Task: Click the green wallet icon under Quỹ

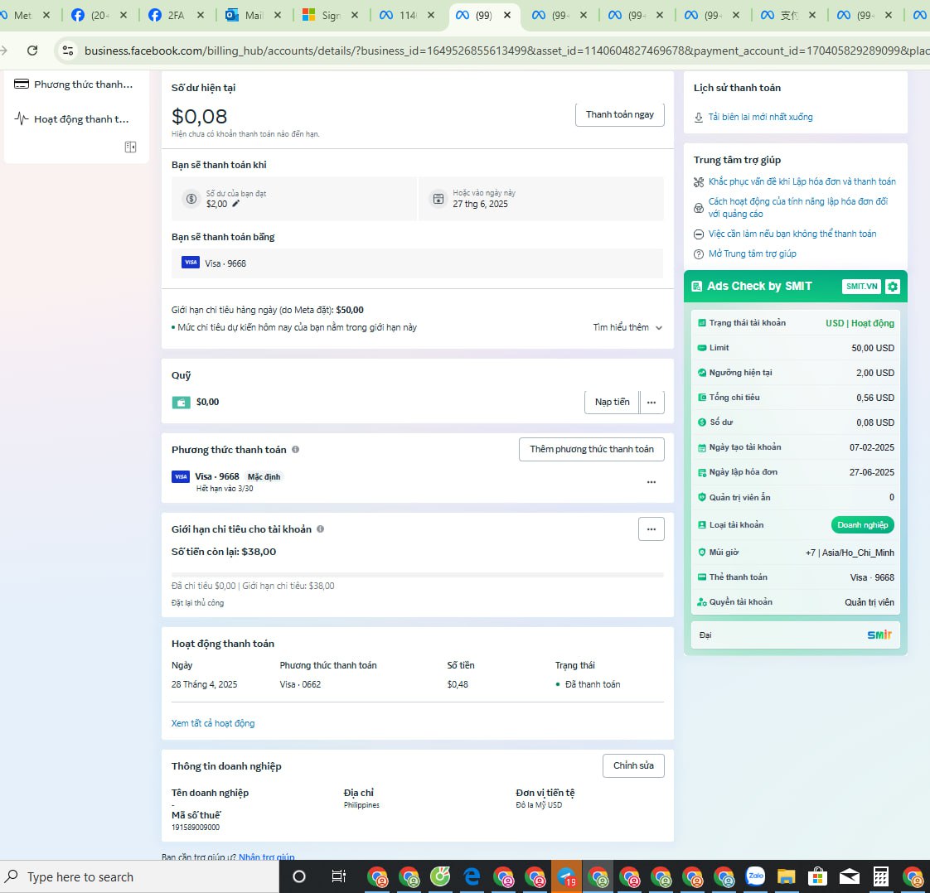Action: coord(181,403)
